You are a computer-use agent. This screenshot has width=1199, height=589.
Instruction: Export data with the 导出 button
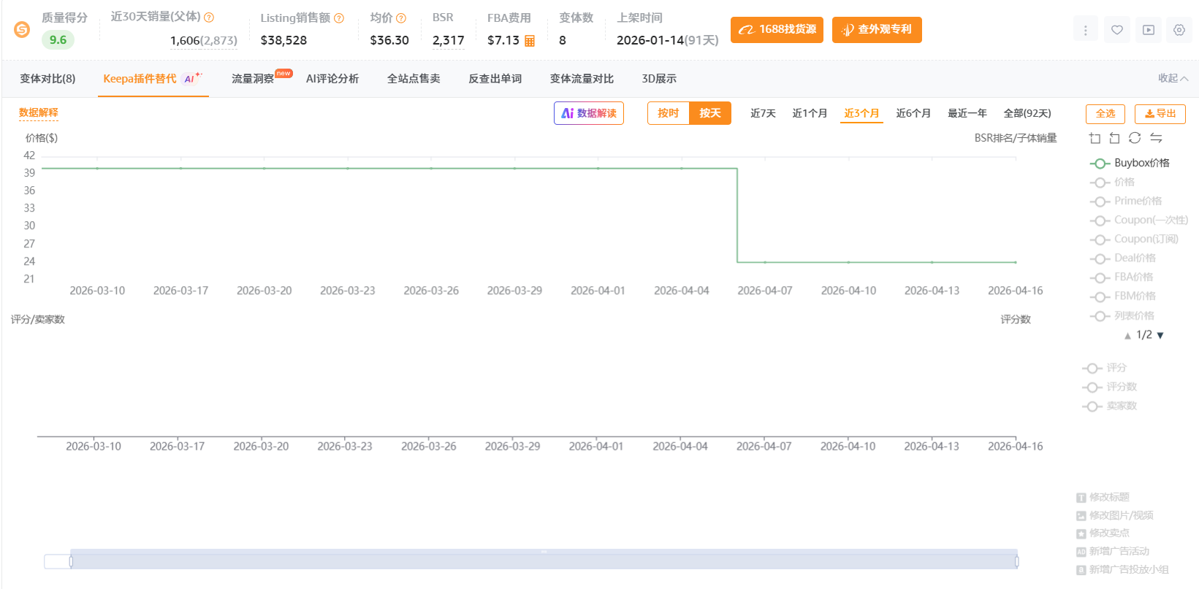pos(1160,114)
